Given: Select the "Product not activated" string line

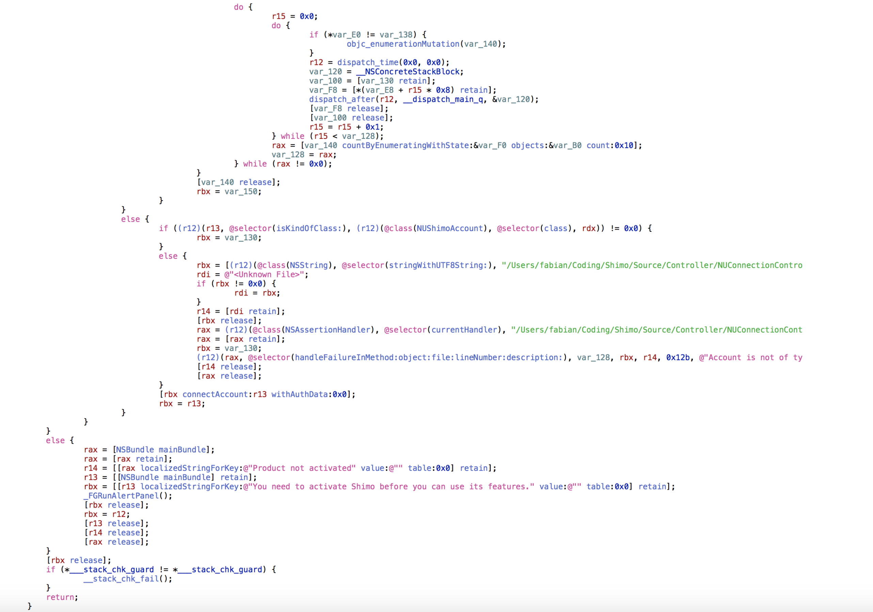Looking at the screenshot, I should (x=290, y=468).
